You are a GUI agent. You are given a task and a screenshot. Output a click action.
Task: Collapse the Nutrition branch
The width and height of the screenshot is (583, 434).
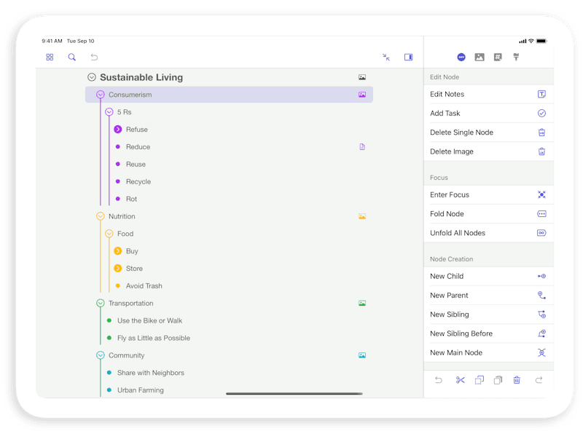click(x=101, y=216)
